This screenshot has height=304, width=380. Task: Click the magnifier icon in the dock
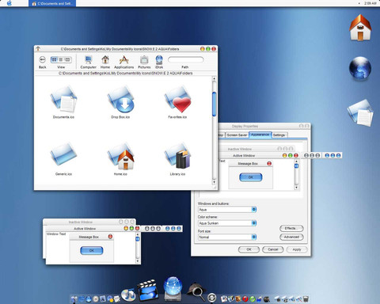pyautogui.click(x=196, y=291)
